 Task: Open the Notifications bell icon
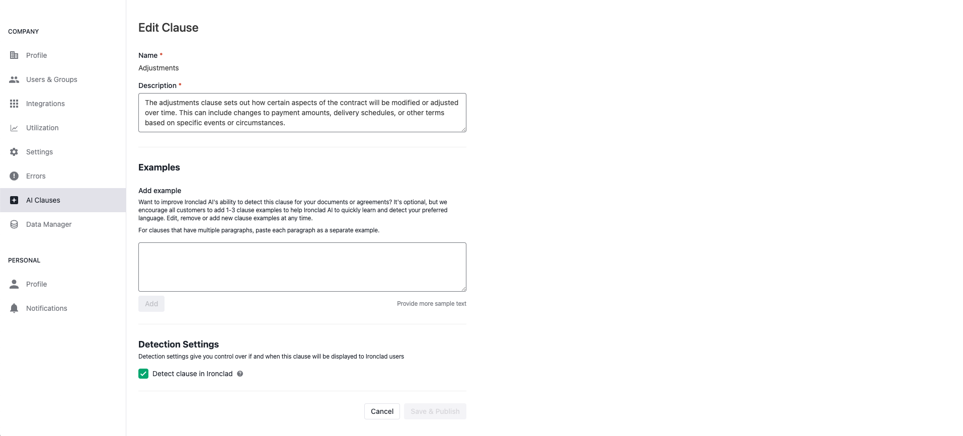14,308
